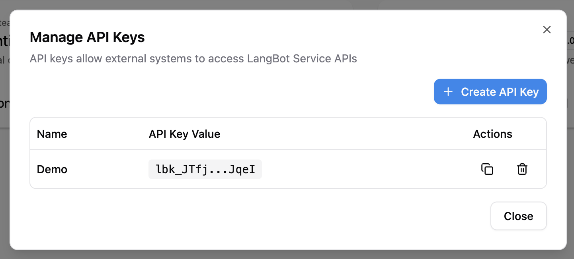The height and width of the screenshot is (259, 574).
Task: Create a new API key
Action: 490,91
